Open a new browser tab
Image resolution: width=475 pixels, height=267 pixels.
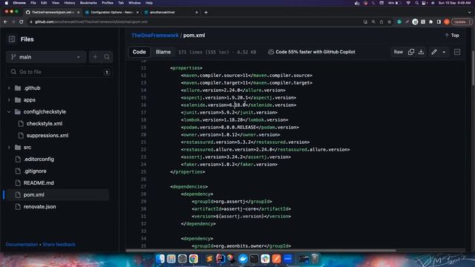206,13
